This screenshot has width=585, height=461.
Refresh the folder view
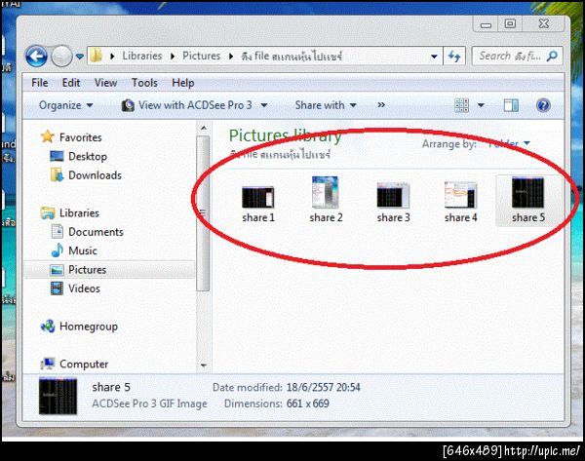454,57
